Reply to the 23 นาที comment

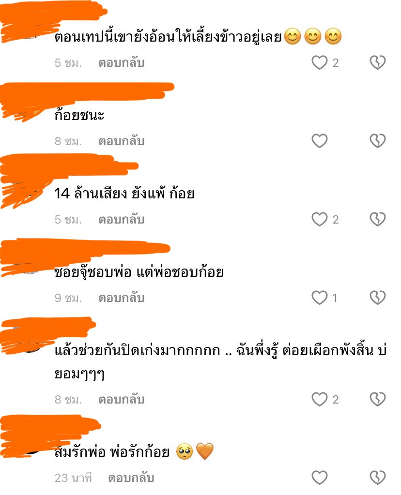[x=131, y=477]
